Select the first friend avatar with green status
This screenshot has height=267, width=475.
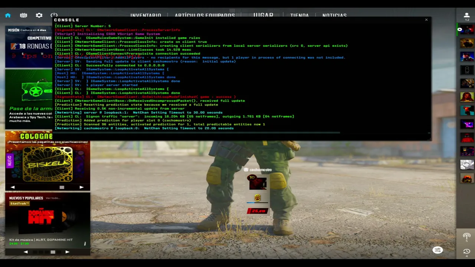tap(467, 29)
